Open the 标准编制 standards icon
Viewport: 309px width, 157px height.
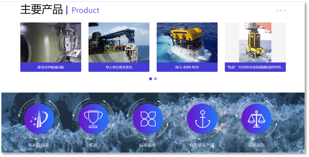click(148, 119)
